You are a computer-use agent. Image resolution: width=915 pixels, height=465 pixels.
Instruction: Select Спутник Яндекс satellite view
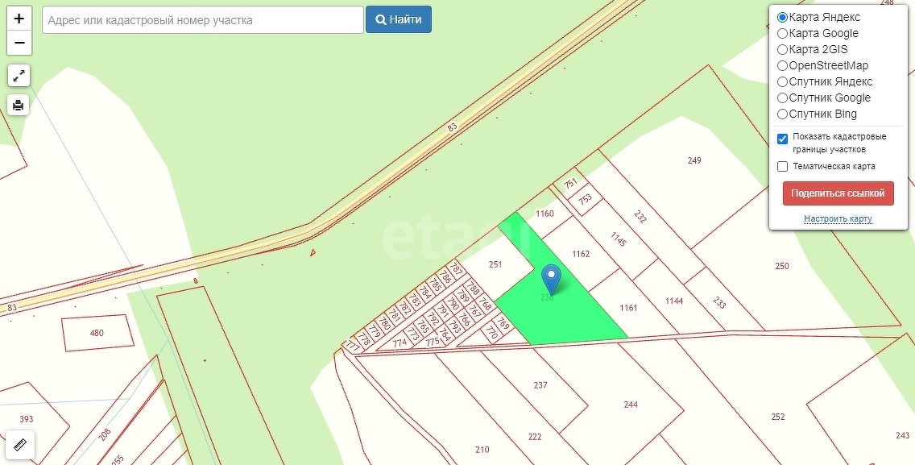(783, 81)
